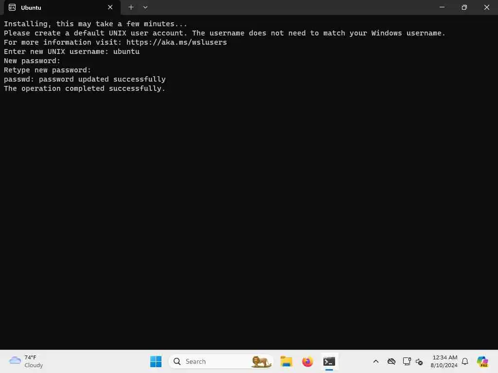Open the network status tray icon

(x=407, y=361)
